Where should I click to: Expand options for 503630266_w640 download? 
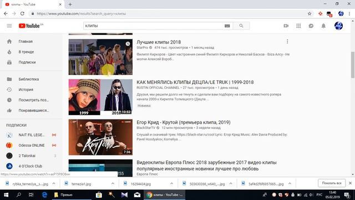pyautogui.click(x=231, y=183)
